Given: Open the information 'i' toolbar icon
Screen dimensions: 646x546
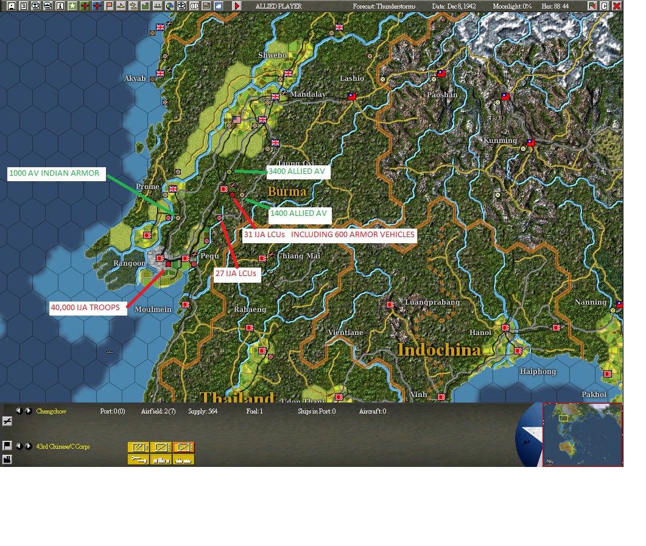Looking at the screenshot, I should (60, 5).
